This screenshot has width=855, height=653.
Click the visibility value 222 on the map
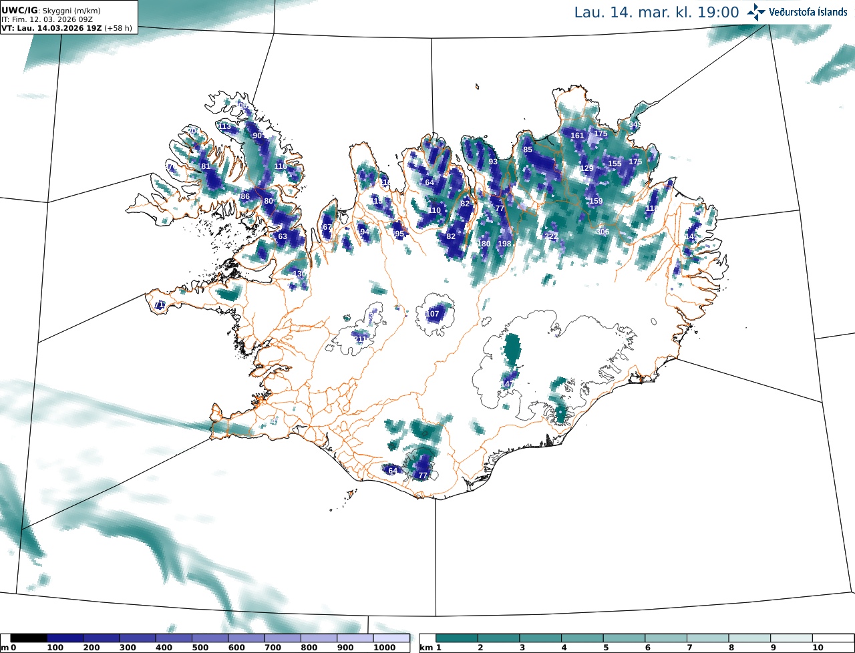pos(551,236)
